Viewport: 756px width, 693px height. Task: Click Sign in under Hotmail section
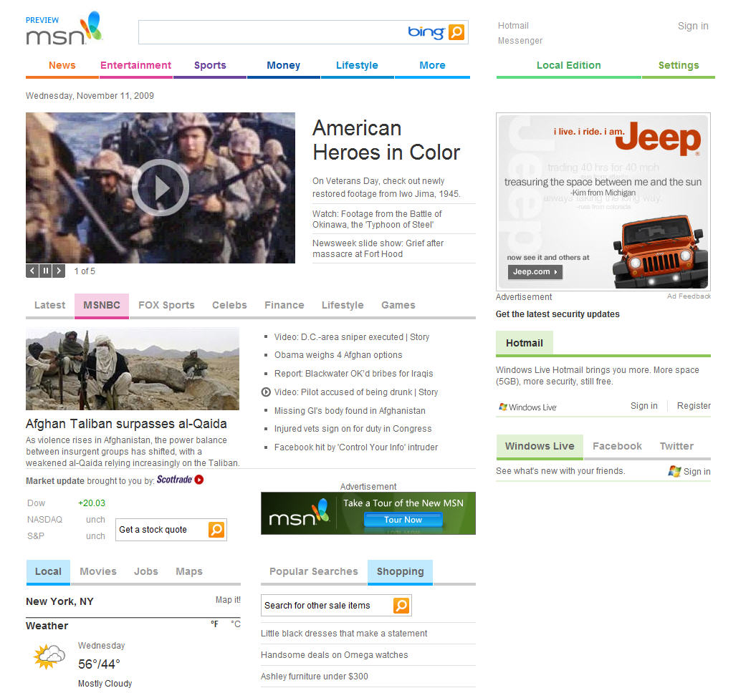[x=643, y=406]
